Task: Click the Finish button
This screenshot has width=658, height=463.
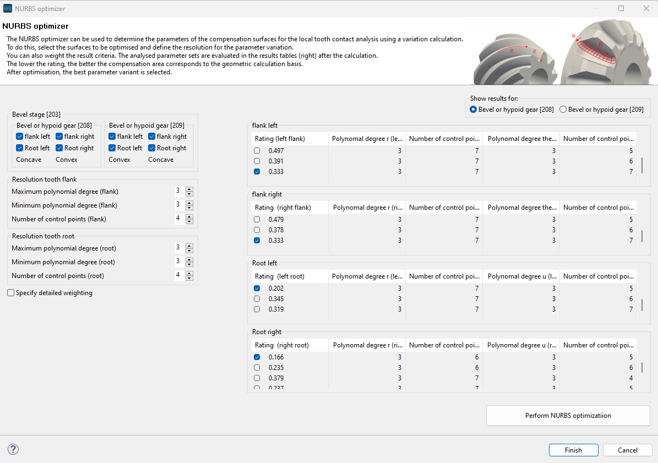Action: [x=573, y=450]
